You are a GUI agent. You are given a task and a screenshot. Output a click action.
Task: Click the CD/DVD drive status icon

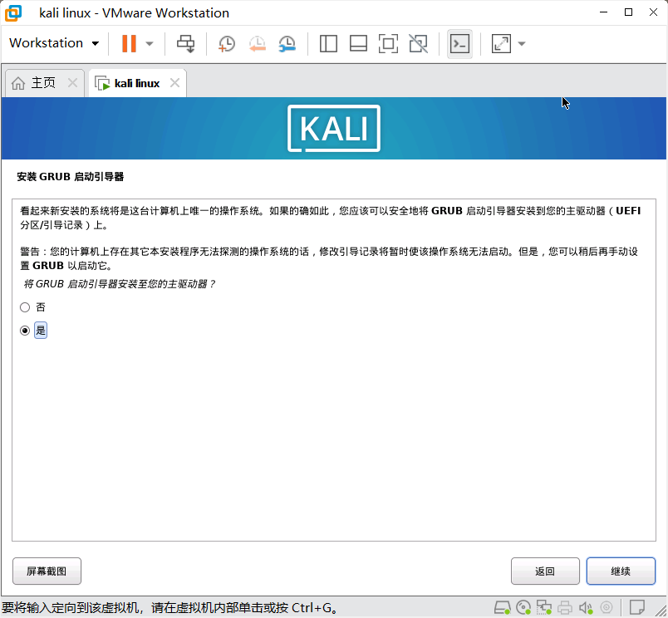pyautogui.click(x=523, y=607)
